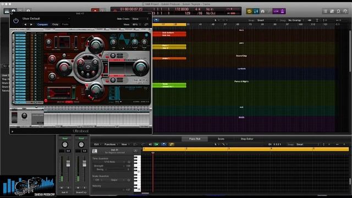Open the Browsers icon at far right
Viewport: 352px width, 198px height.
tap(345, 11)
